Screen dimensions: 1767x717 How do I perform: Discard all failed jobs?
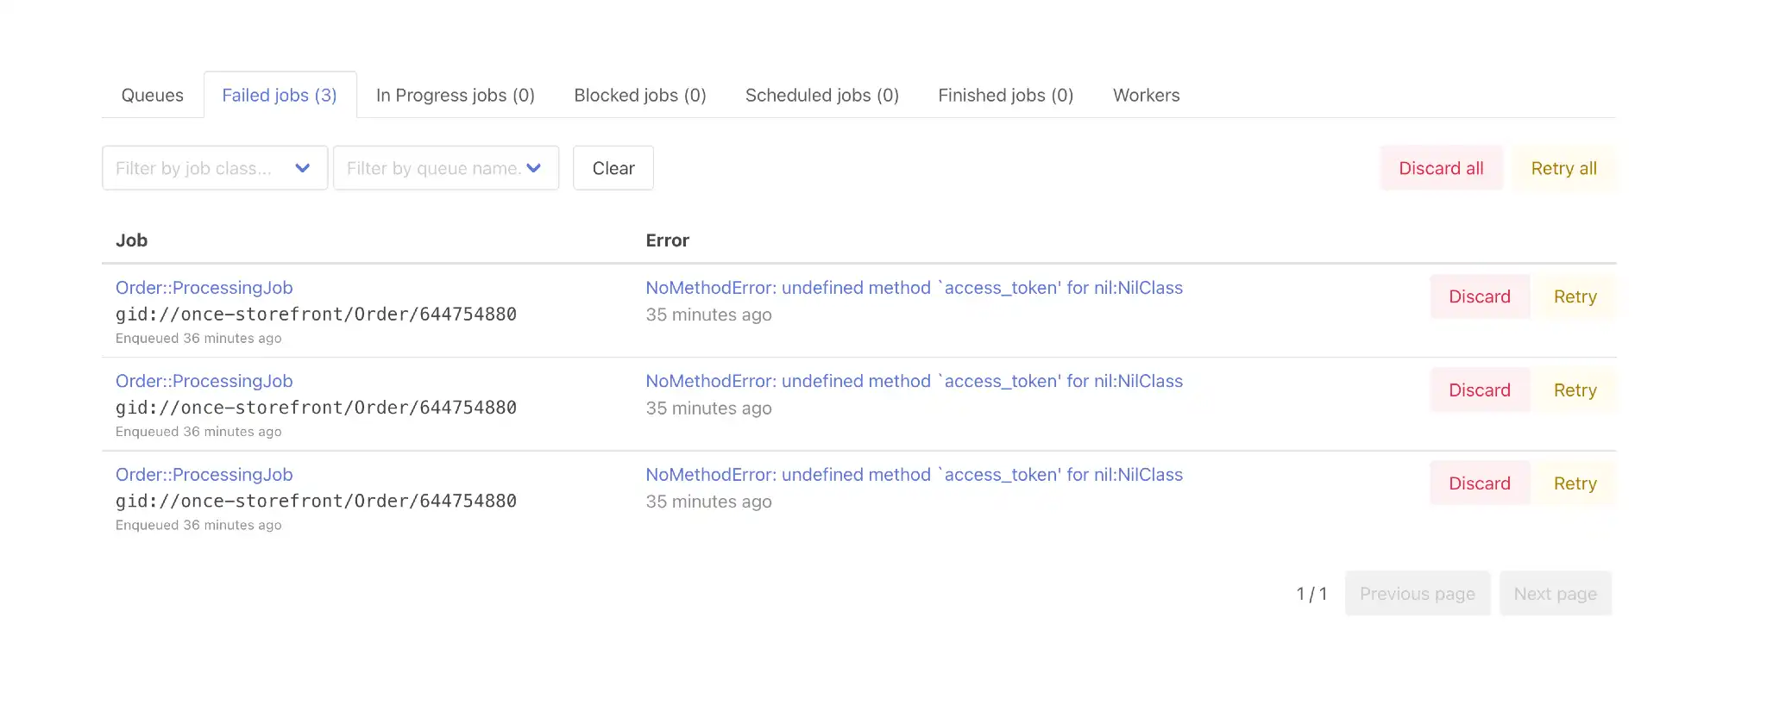(1441, 168)
